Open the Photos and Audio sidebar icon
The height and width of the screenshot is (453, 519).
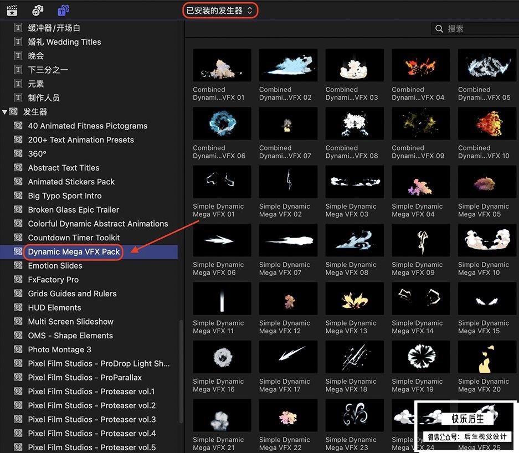pos(38,11)
